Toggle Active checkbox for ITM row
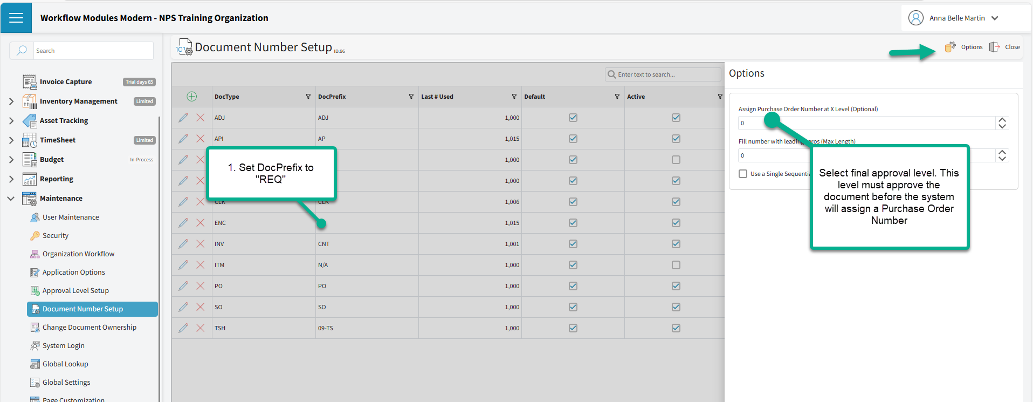The width and height of the screenshot is (1033, 402). click(676, 265)
